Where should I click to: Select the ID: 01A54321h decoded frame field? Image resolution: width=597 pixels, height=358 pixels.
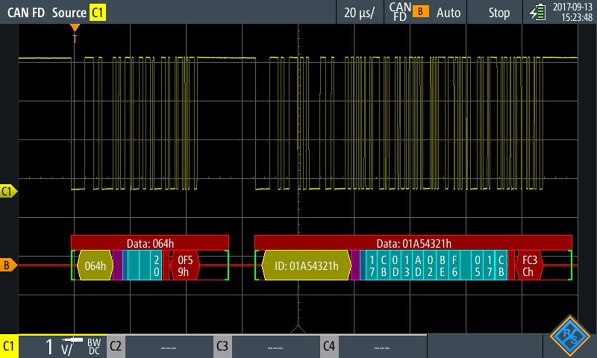pos(306,266)
